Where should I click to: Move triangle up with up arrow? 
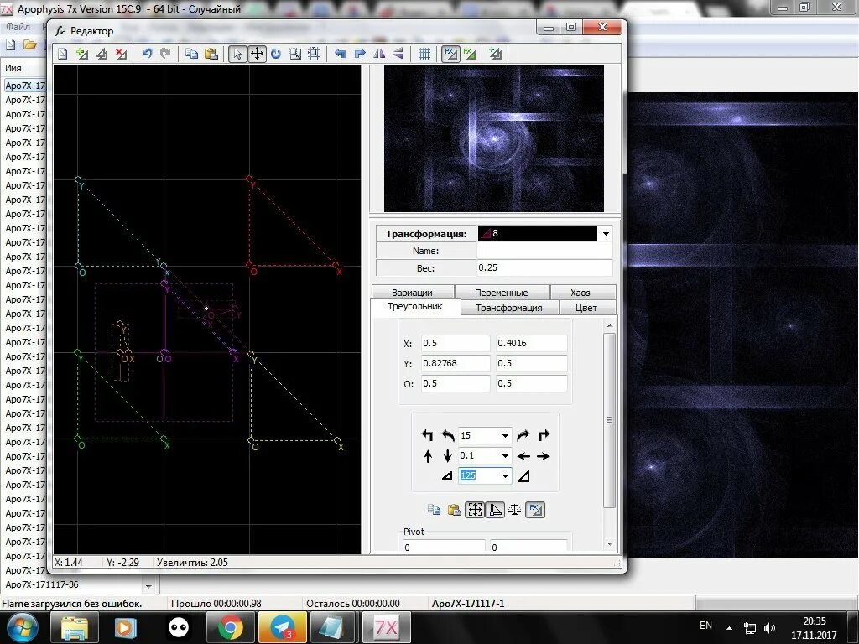pyautogui.click(x=428, y=455)
